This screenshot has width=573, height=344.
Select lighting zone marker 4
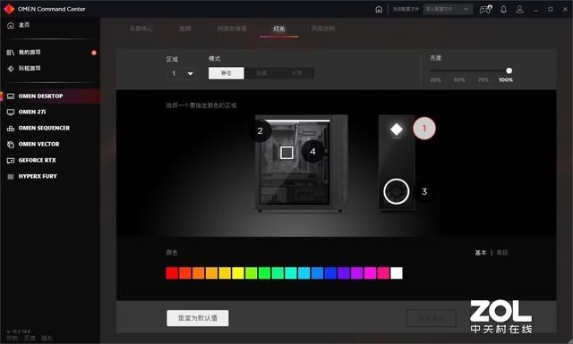(312, 151)
